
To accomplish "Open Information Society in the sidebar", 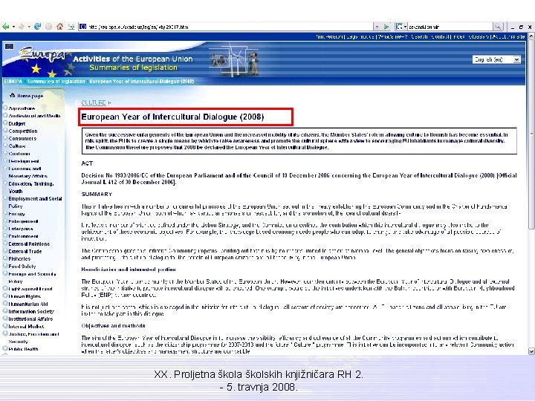I will coord(31,311).
